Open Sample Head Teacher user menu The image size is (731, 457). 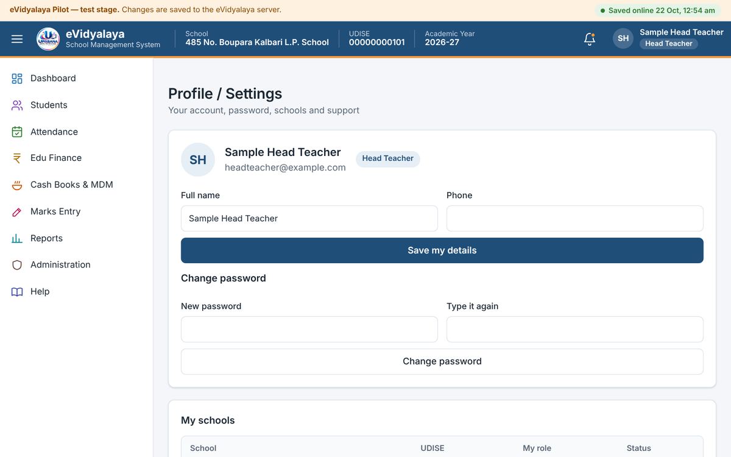click(x=668, y=38)
